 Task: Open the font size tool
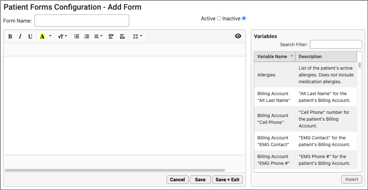click(x=62, y=36)
